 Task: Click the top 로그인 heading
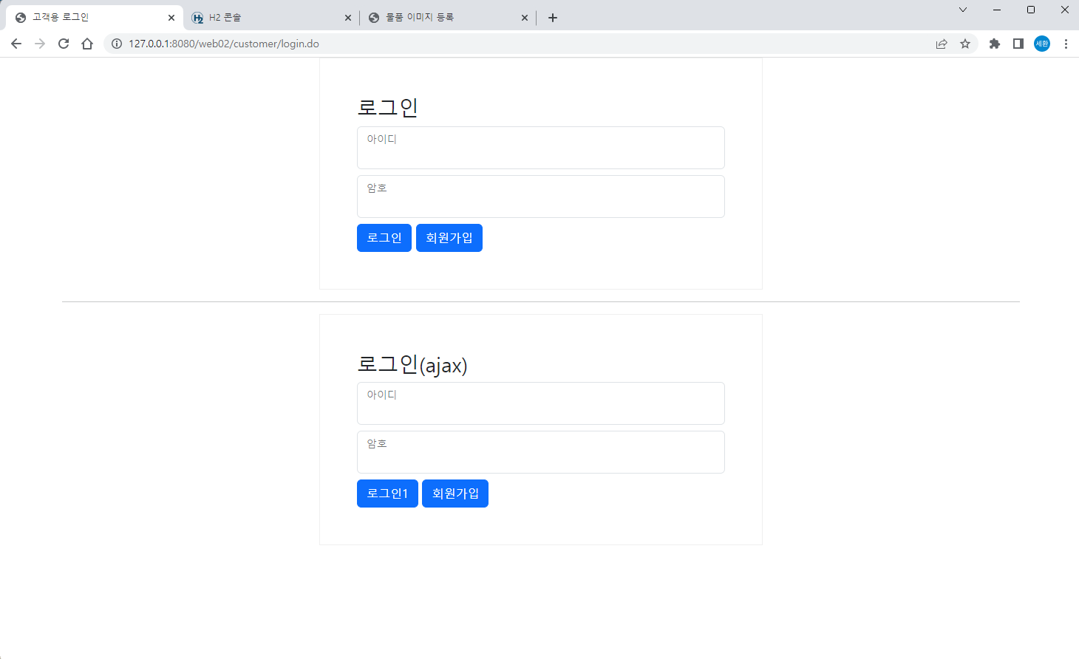[388, 108]
